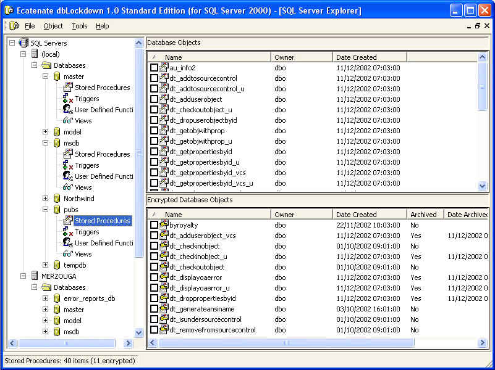495x370 pixels.
Task: Open the Tools menu
Action: (x=80, y=26)
